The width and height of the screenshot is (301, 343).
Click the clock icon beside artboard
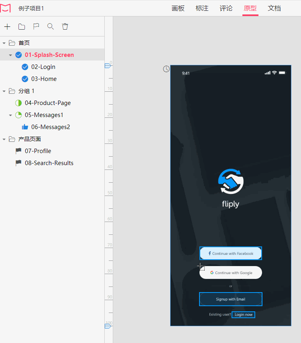click(x=166, y=69)
